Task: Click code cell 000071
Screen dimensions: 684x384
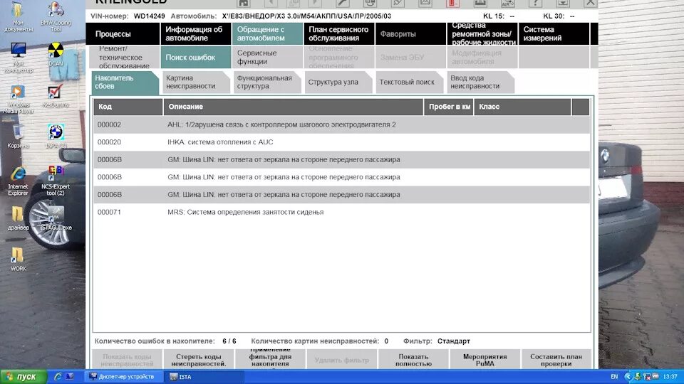Action: point(109,212)
